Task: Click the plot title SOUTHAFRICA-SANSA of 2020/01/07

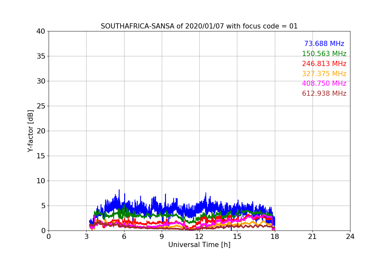Action: [x=199, y=26]
